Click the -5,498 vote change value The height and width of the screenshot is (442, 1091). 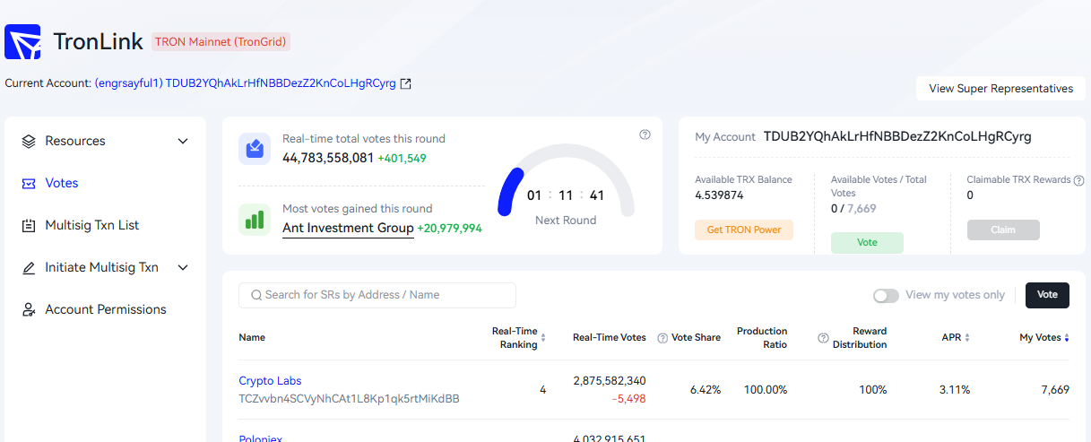click(x=628, y=399)
